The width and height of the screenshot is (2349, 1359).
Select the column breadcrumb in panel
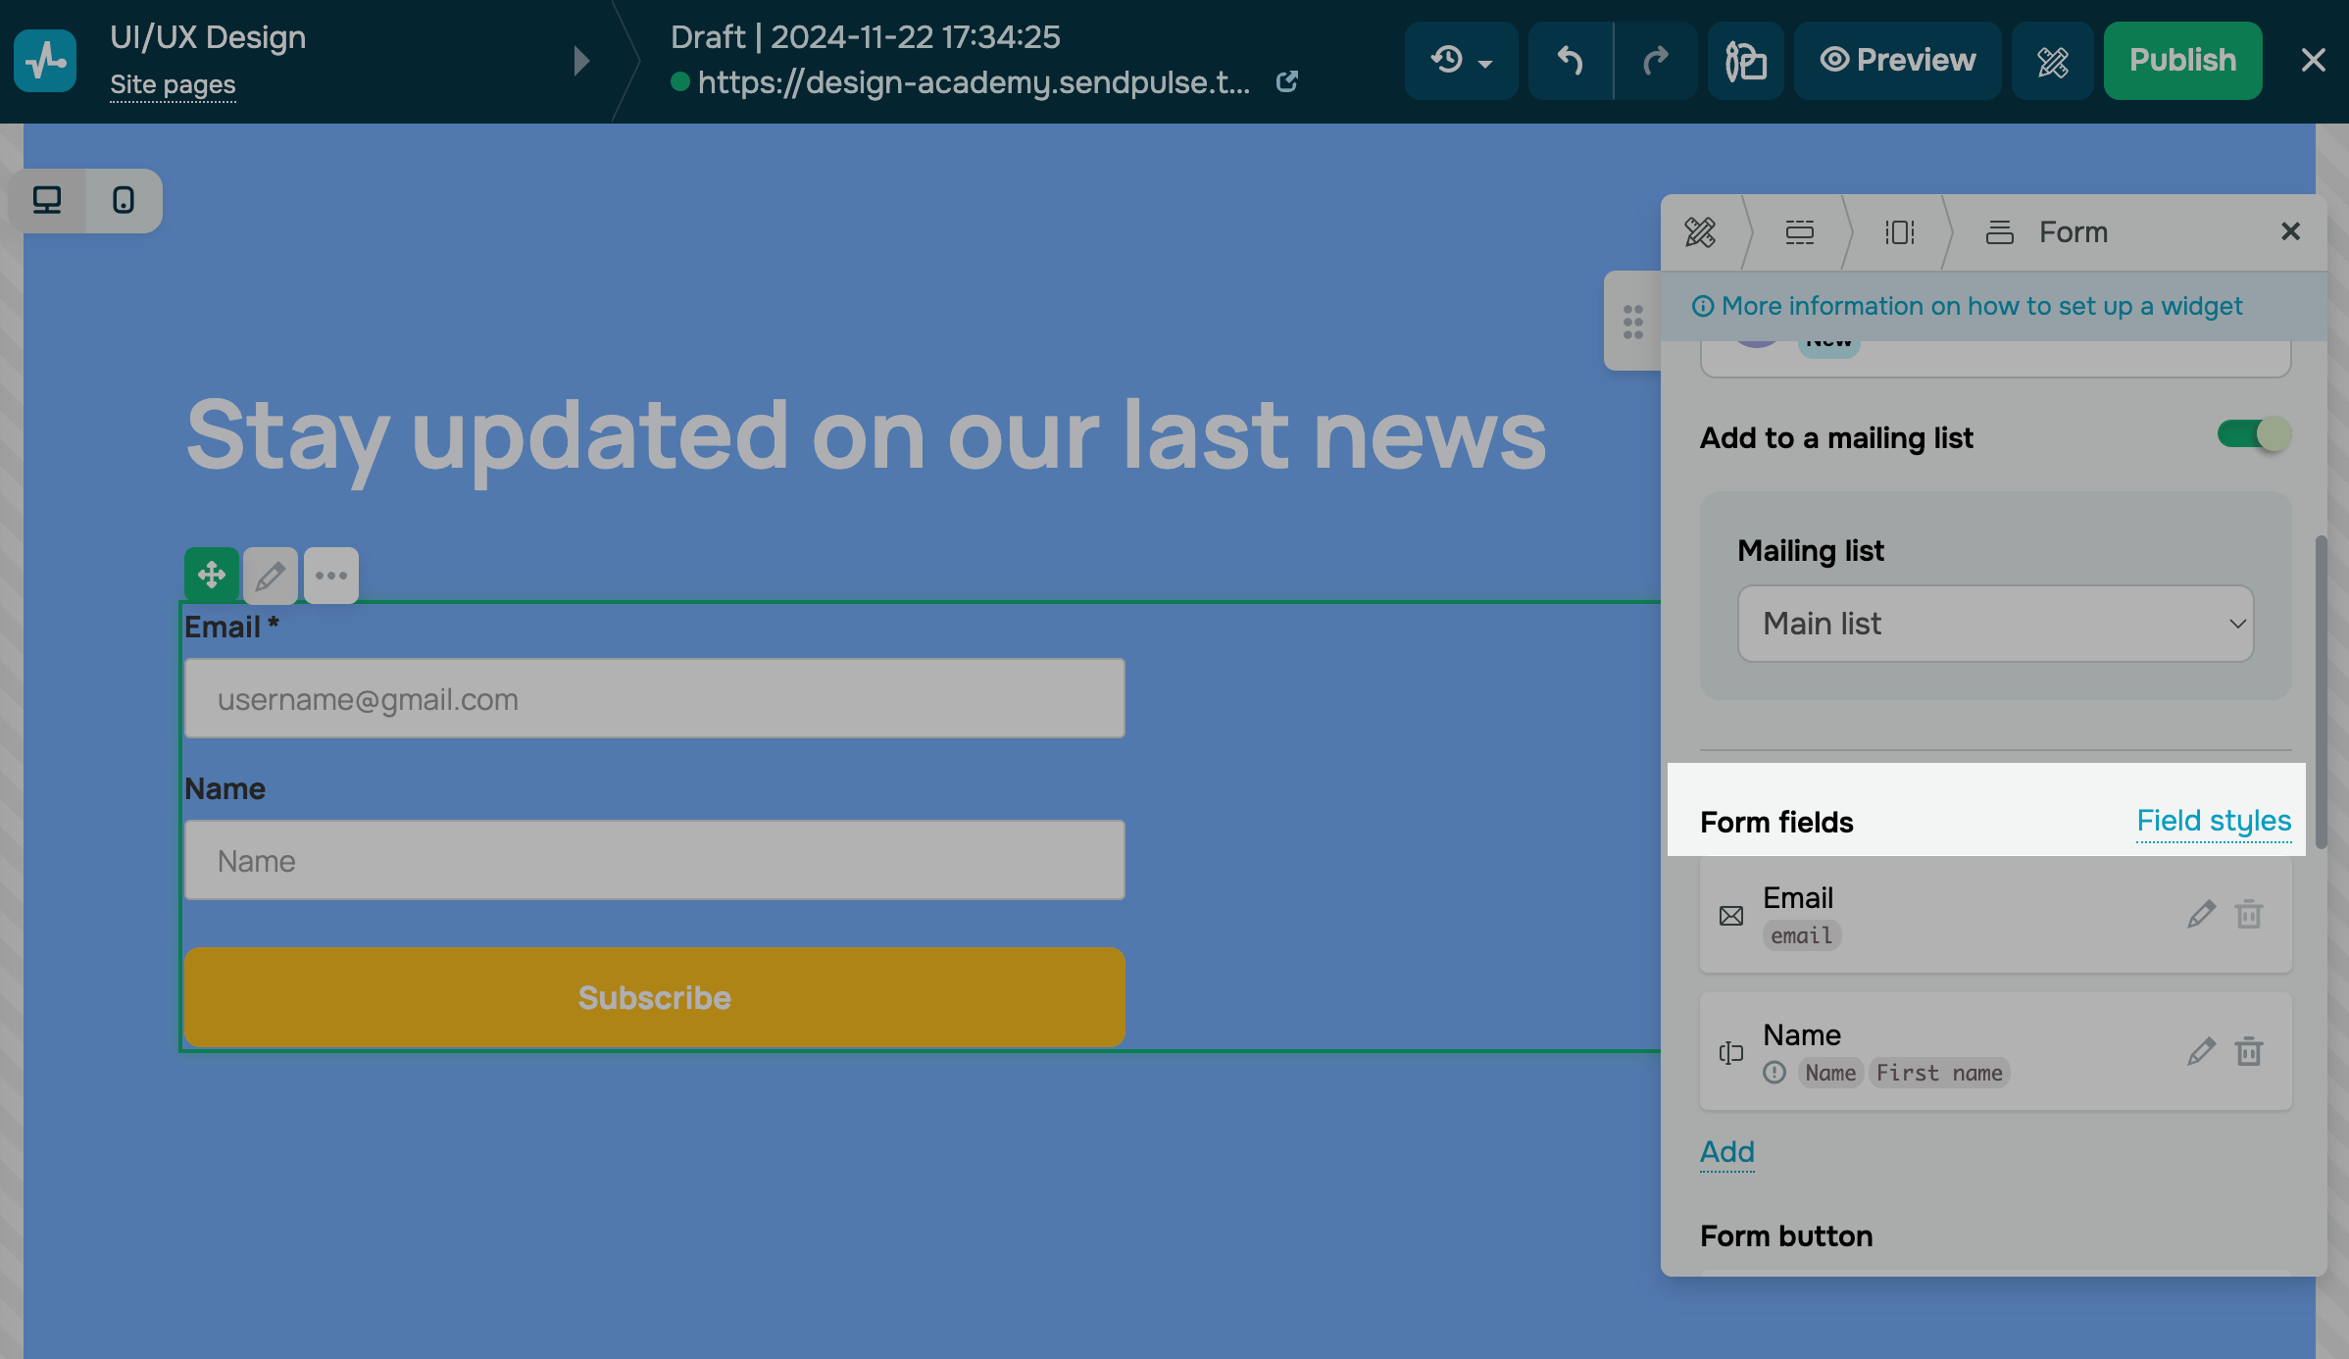coord(1899,232)
